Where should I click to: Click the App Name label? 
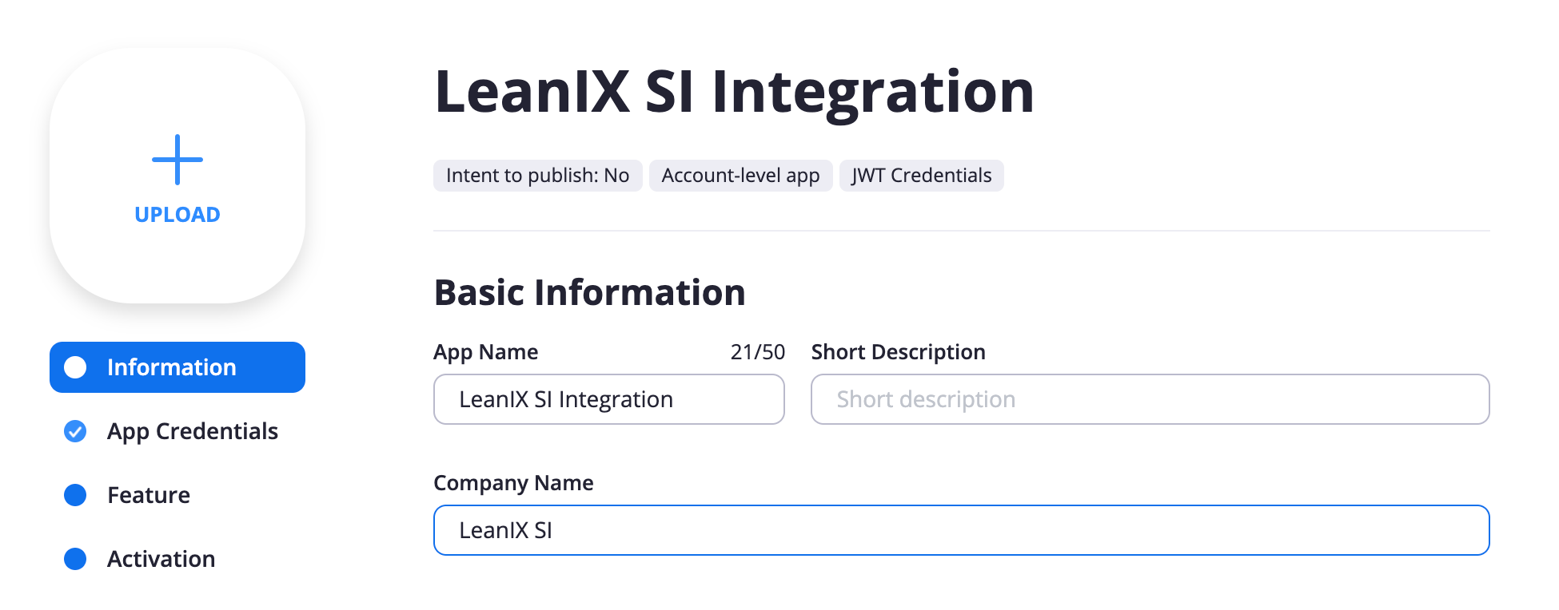tap(486, 353)
